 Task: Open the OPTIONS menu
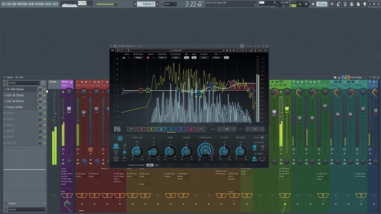[x=40, y=4]
